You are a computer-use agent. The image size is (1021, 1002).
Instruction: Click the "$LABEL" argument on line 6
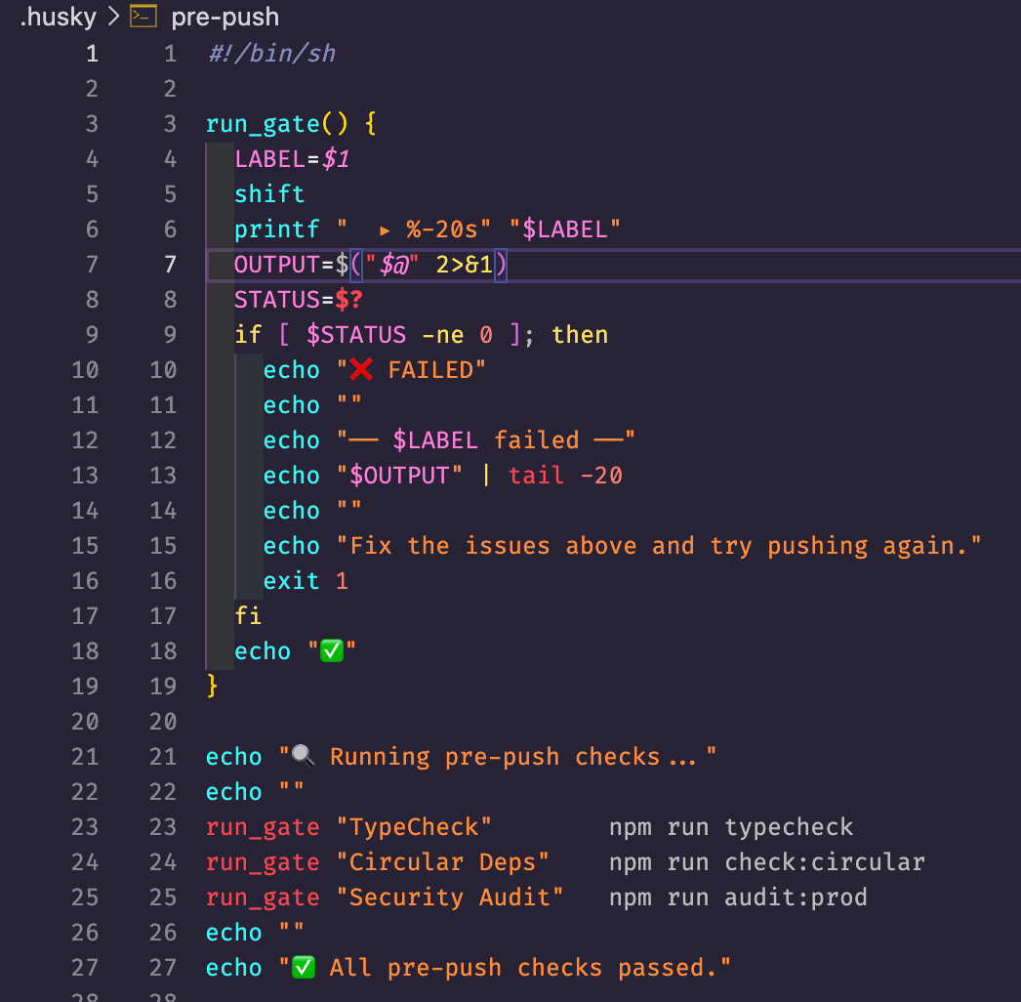point(564,230)
